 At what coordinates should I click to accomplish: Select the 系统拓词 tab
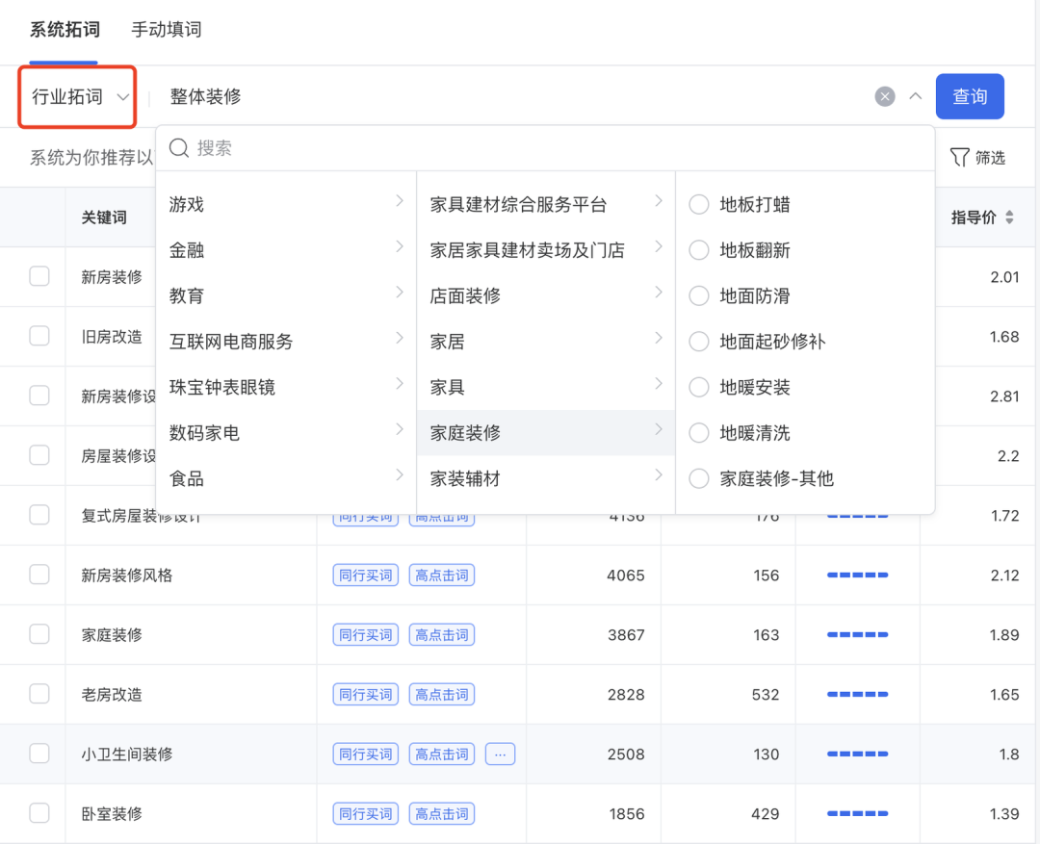pyautogui.click(x=65, y=30)
